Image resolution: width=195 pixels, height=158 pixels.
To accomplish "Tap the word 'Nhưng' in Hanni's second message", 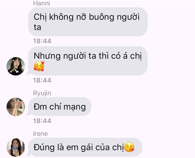I will (x=47, y=56).
